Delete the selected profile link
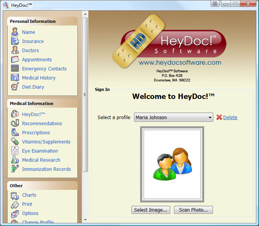This screenshot has height=226, width=259. (230, 117)
